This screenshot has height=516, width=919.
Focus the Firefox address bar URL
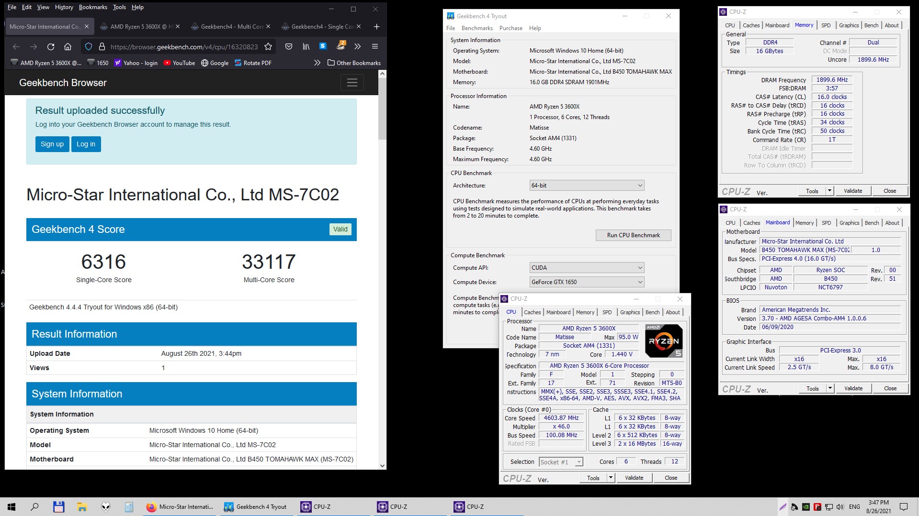pos(184,46)
